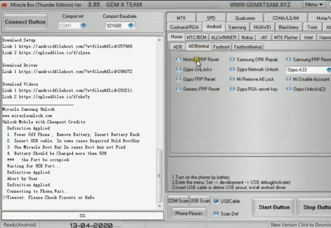This screenshot has height=228, width=331.
Task: Select Mi Remove All Lock radio option
Action: point(232,79)
